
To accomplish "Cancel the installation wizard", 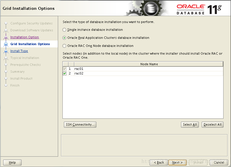I will (219, 162).
